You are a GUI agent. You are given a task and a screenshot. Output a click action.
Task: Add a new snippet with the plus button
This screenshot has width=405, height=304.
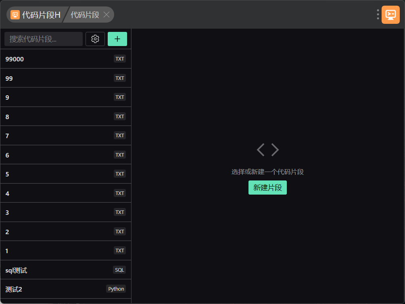click(117, 39)
